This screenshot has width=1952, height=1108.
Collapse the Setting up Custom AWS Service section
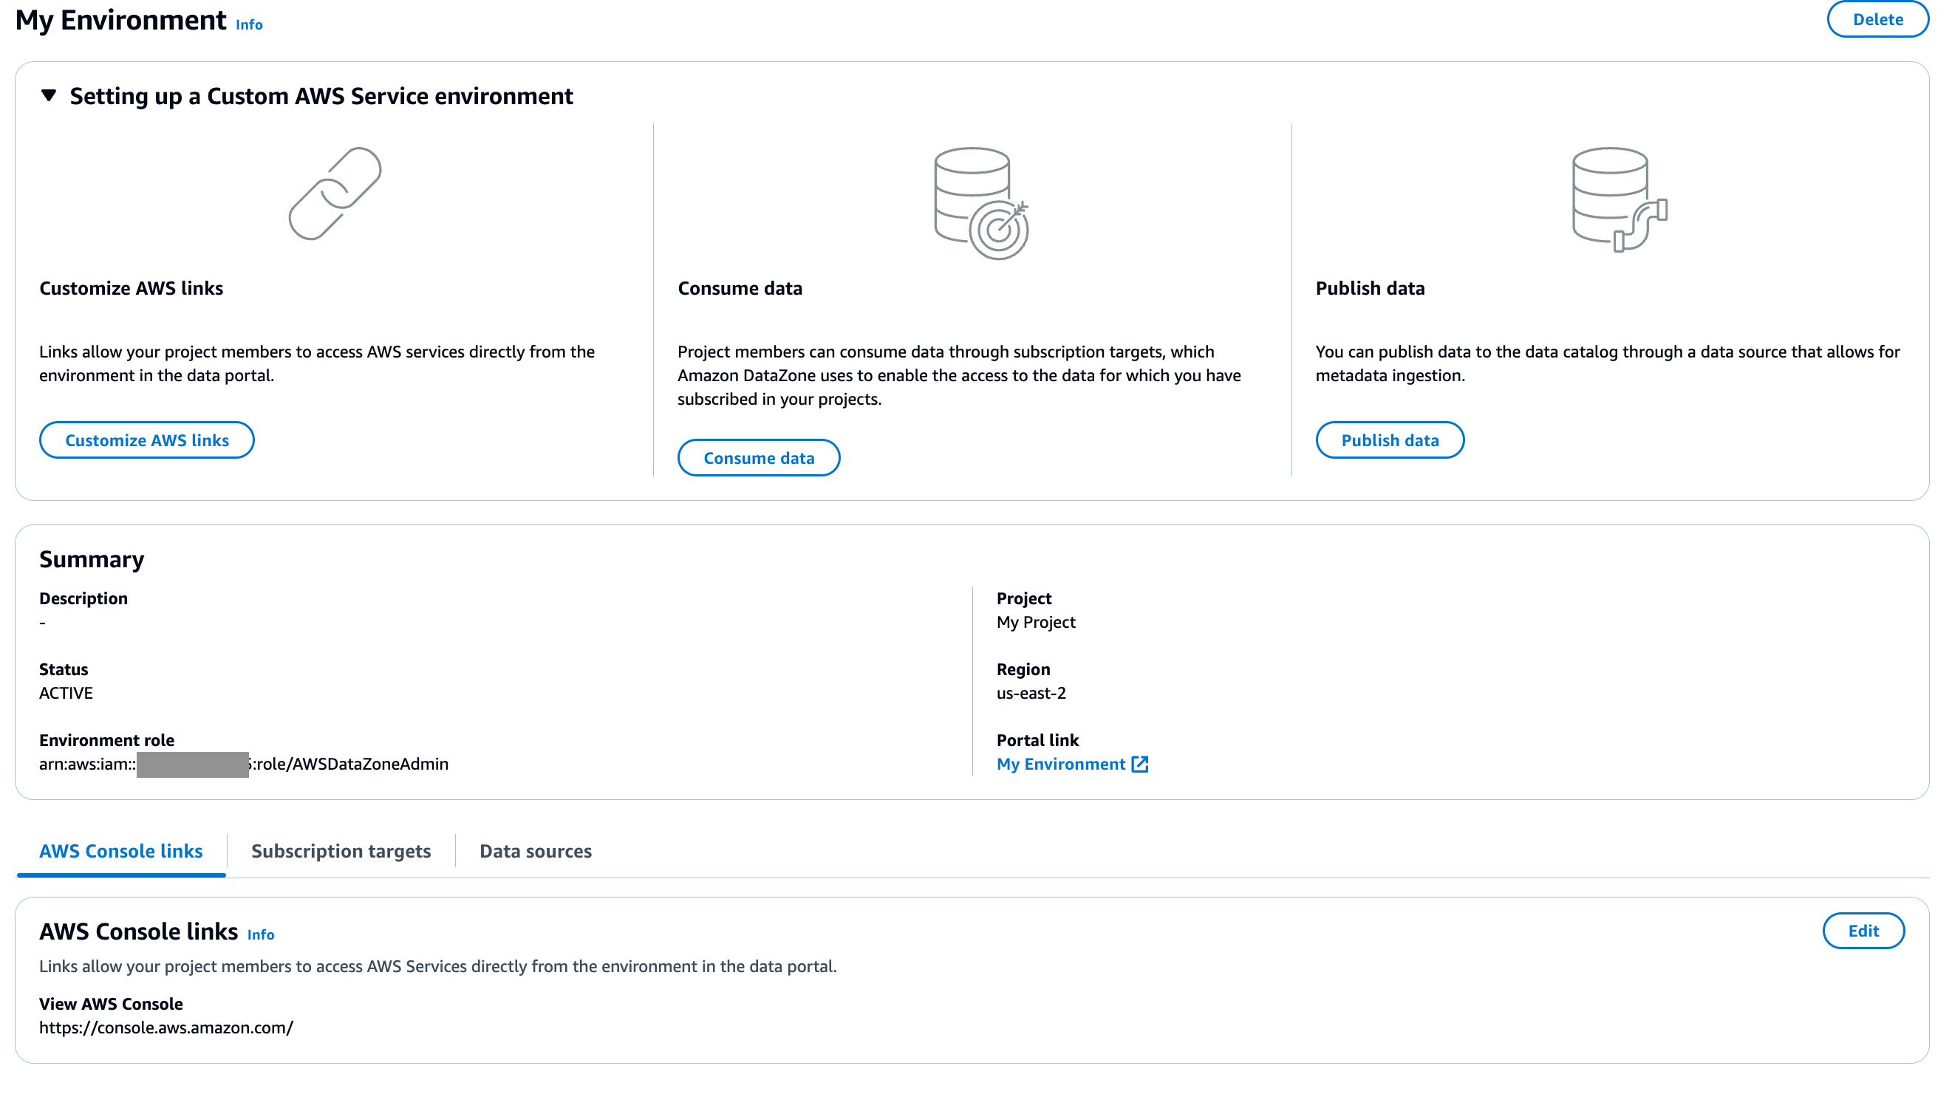tap(49, 96)
